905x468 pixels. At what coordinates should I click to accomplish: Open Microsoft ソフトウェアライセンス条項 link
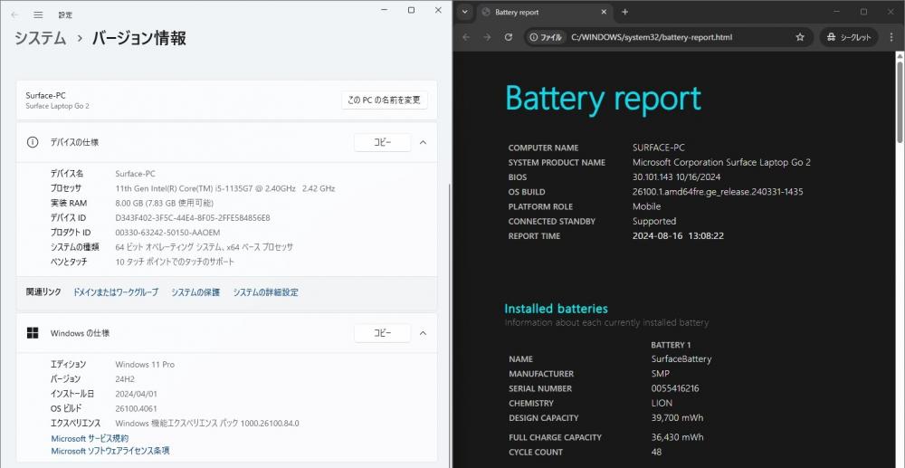(110, 451)
